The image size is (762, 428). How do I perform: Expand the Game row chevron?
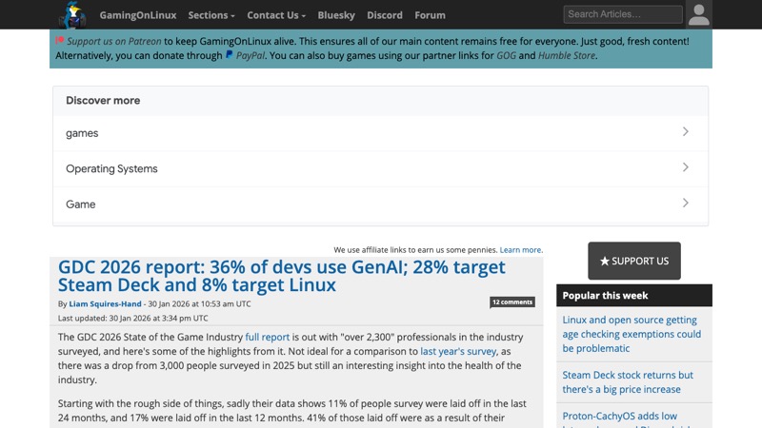[685, 203]
